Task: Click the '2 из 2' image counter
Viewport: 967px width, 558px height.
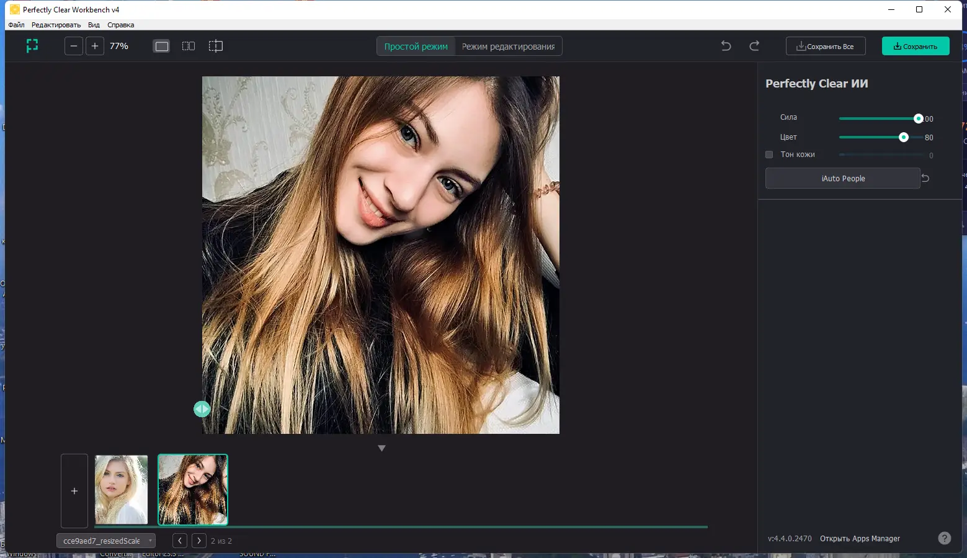Action: [221, 541]
